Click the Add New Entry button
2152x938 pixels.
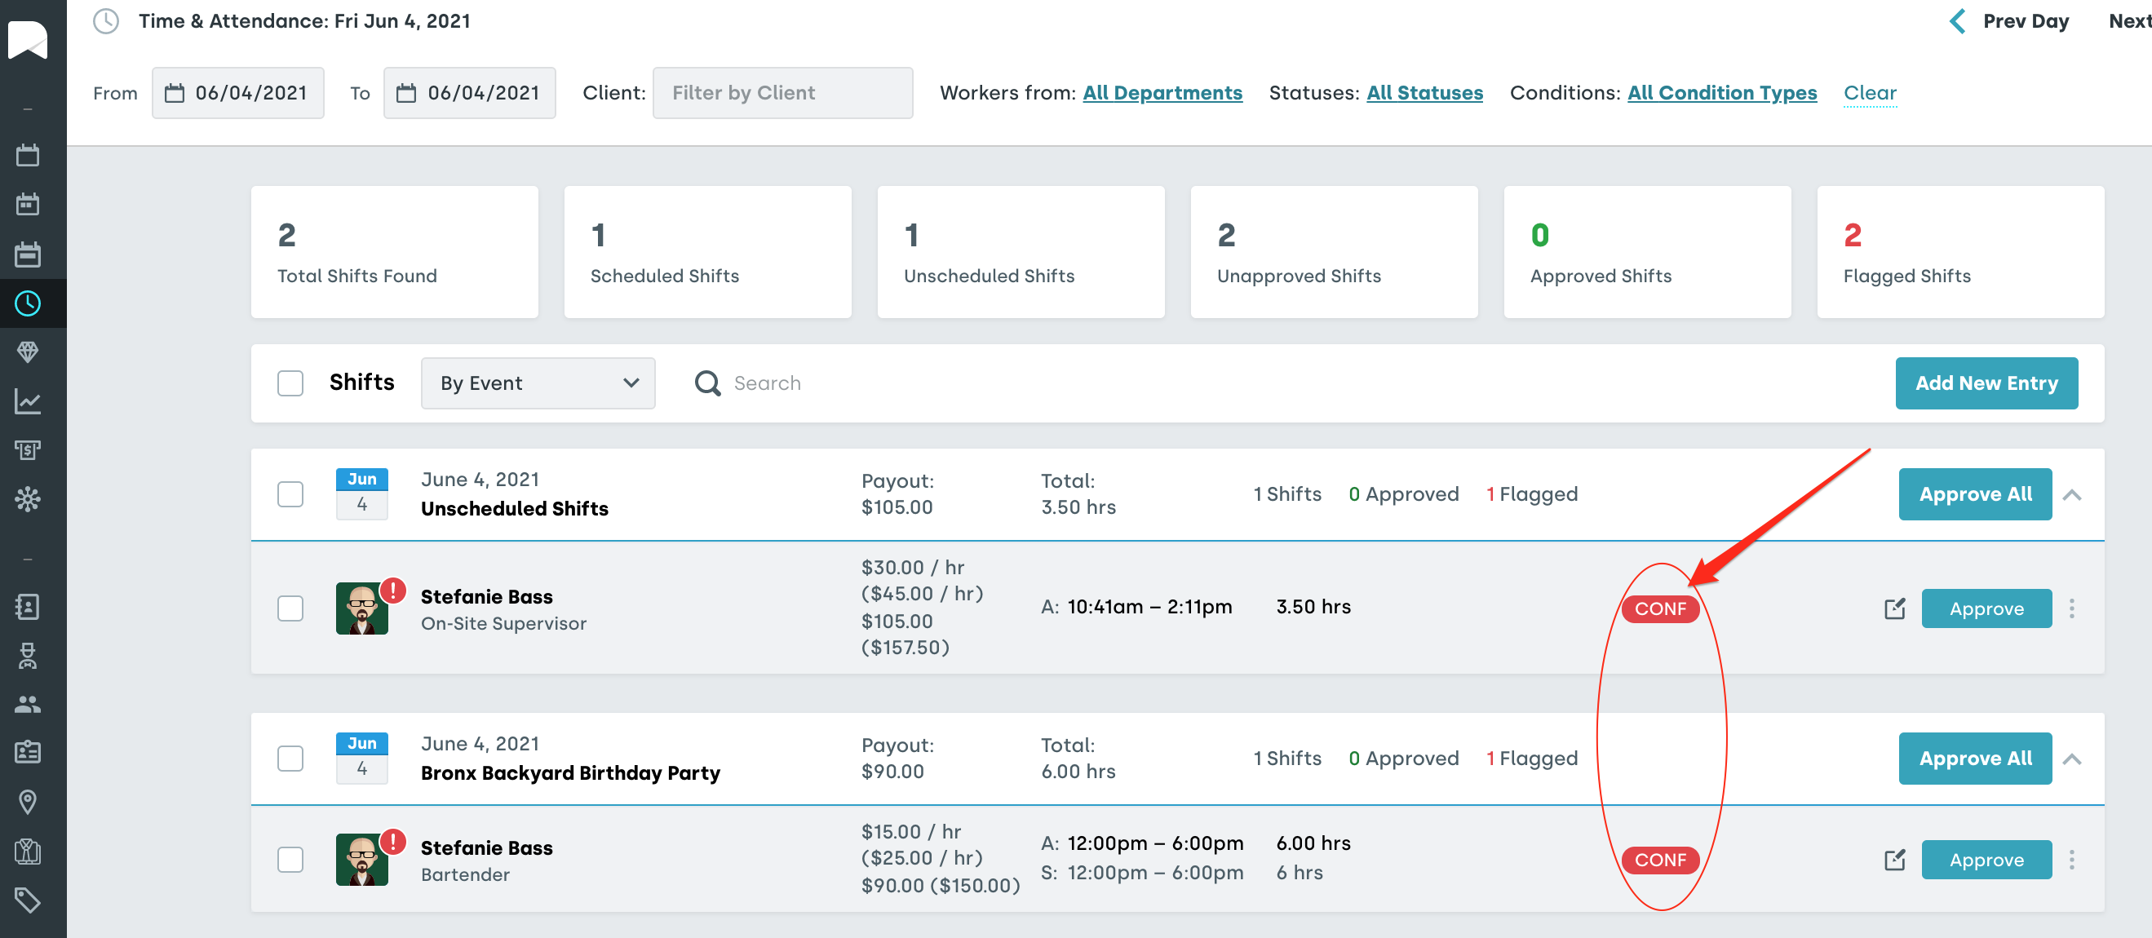(x=1986, y=383)
